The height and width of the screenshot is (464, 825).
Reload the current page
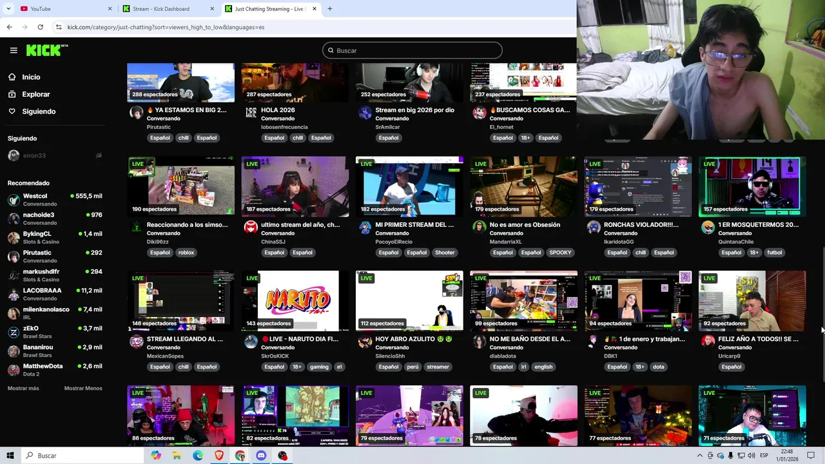(x=40, y=27)
